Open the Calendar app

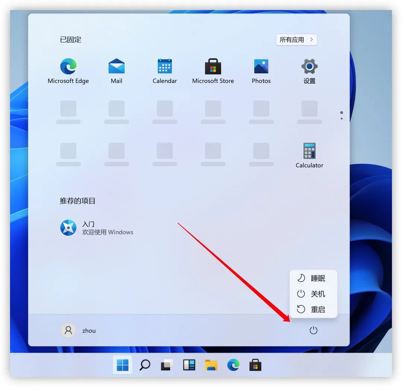click(x=165, y=67)
